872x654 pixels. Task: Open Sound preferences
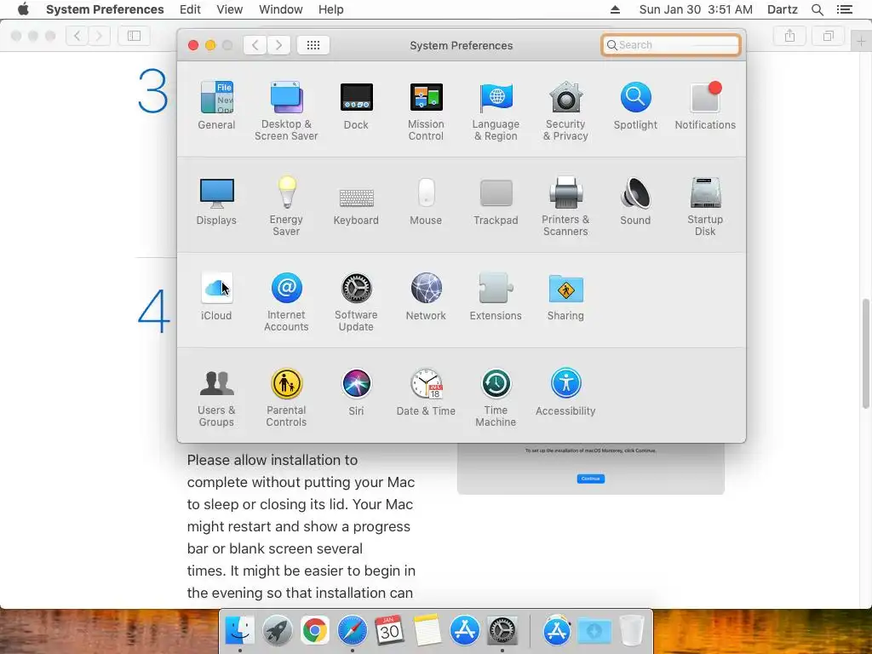point(635,201)
